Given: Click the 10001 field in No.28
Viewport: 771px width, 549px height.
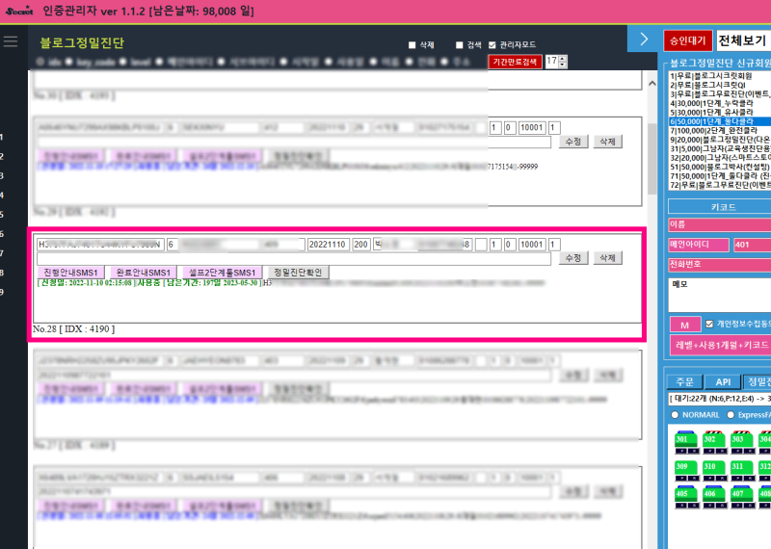Looking at the screenshot, I should [x=532, y=245].
